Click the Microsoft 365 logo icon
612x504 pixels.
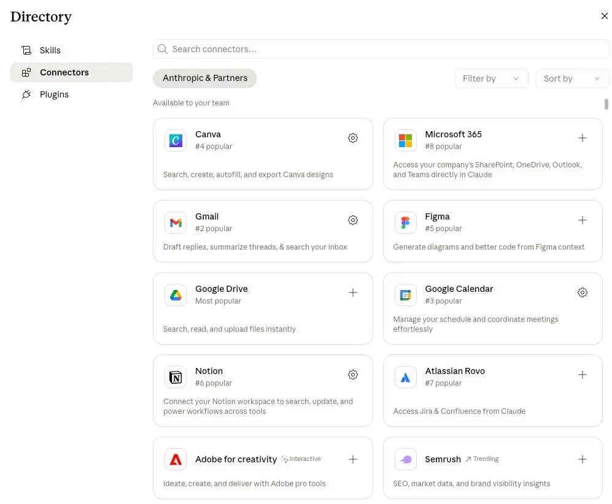click(405, 140)
